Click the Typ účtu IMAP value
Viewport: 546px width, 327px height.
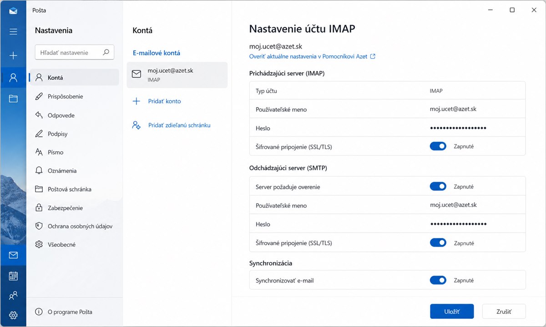(436, 91)
